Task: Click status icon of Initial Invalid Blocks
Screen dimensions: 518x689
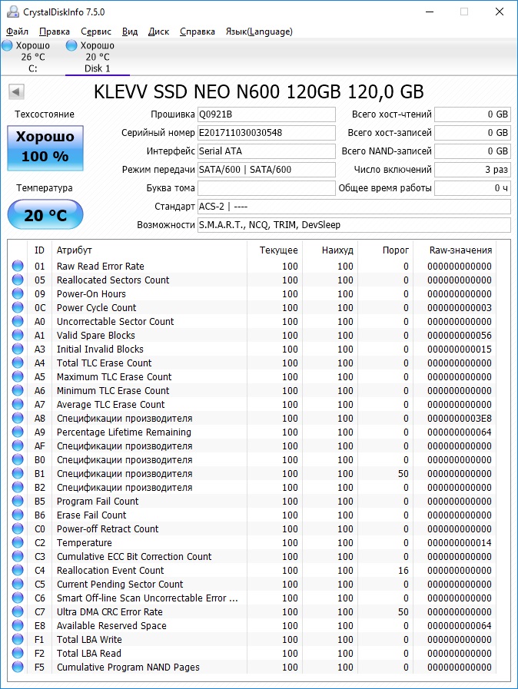Action: click(x=18, y=349)
